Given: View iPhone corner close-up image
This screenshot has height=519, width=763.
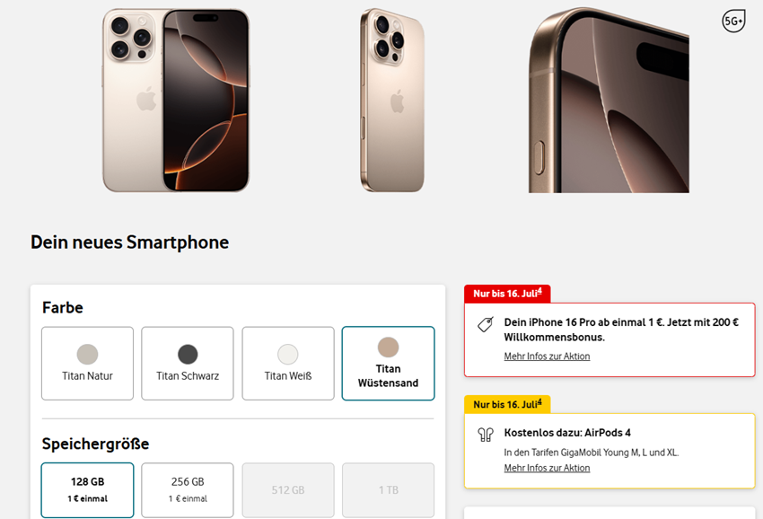Looking at the screenshot, I should point(609,100).
